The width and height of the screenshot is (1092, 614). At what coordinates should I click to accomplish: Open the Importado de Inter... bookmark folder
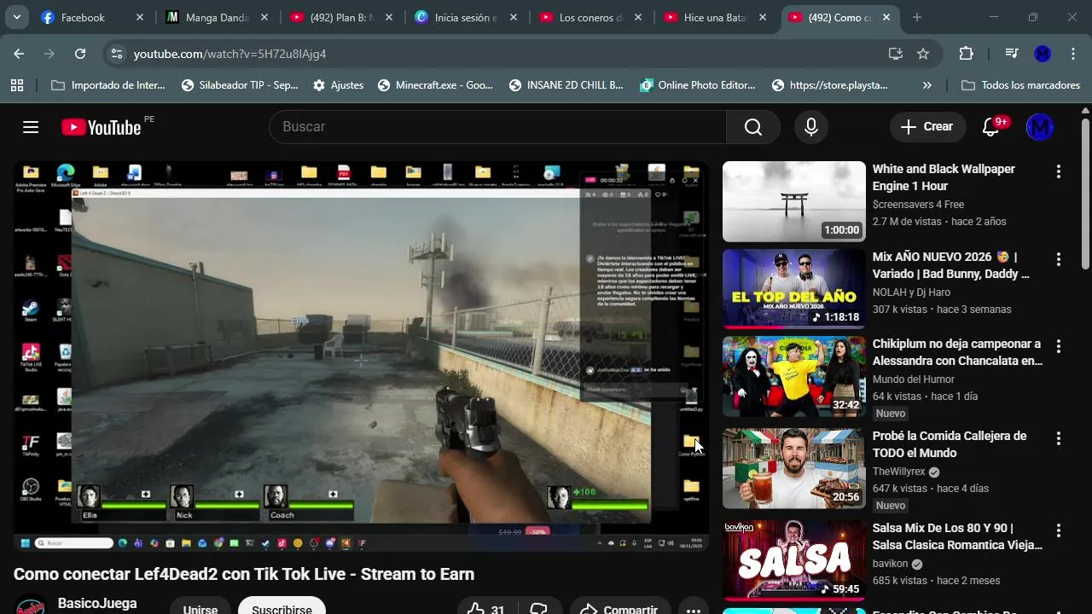(x=108, y=85)
